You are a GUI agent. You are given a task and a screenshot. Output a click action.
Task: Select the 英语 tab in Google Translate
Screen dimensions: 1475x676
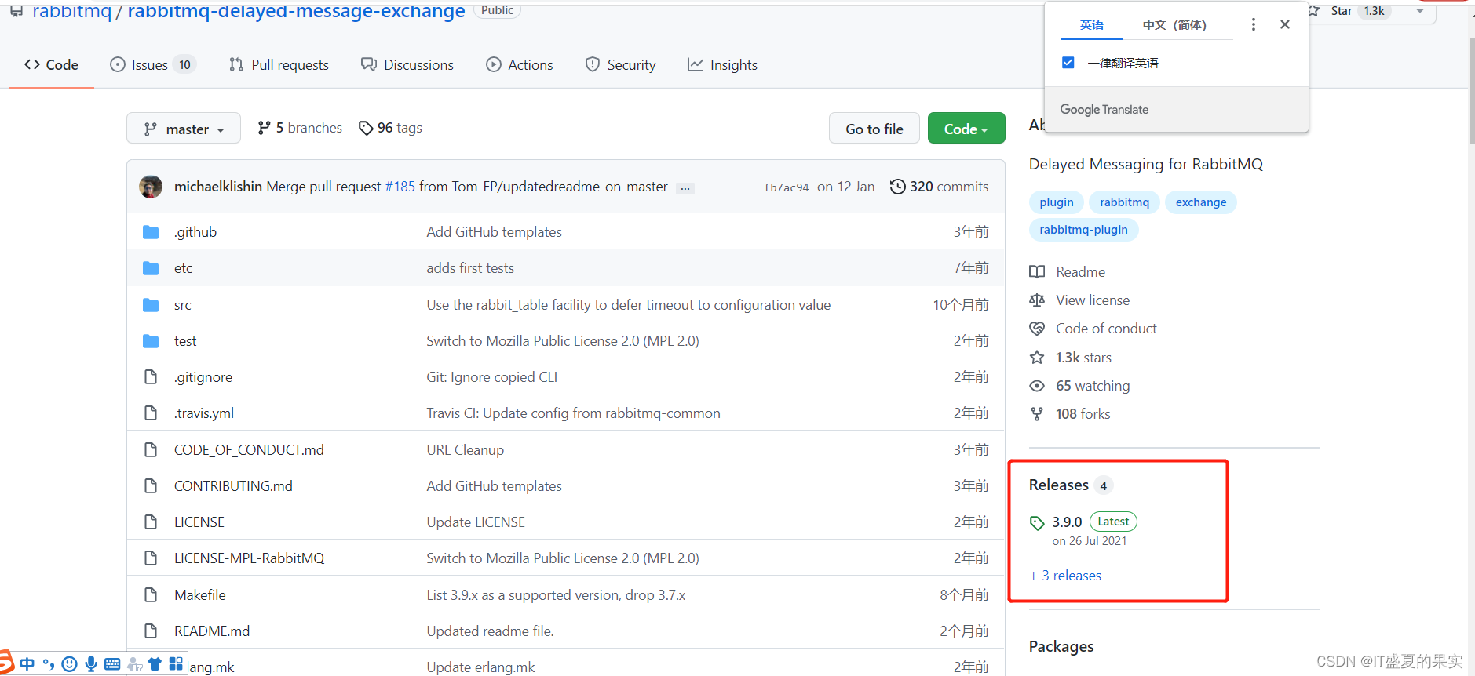[1091, 25]
